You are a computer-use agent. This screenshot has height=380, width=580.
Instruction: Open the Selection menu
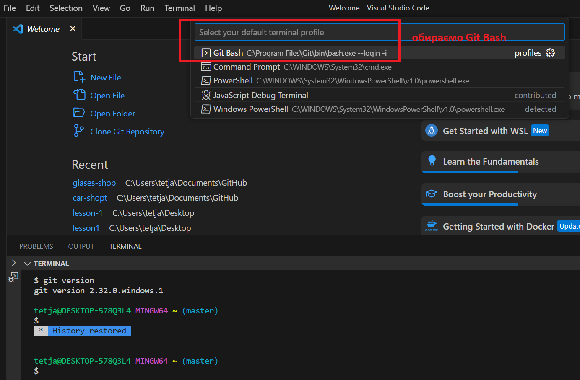pyautogui.click(x=66, y=8)
